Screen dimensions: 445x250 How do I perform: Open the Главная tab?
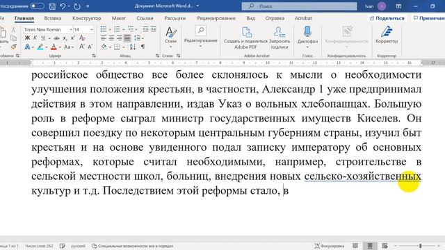(24, 18)
